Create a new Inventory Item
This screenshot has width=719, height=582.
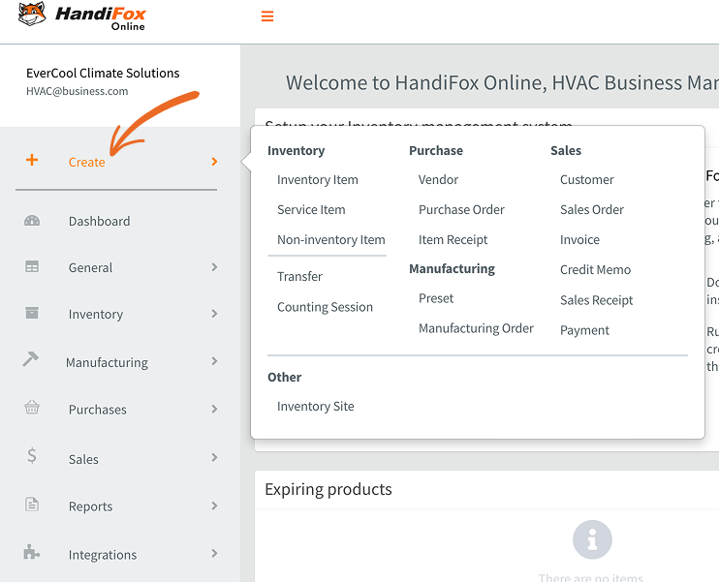point(317,180)
